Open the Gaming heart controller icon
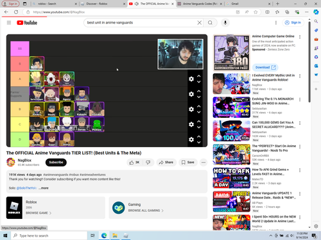 click(x=118, y=207)
